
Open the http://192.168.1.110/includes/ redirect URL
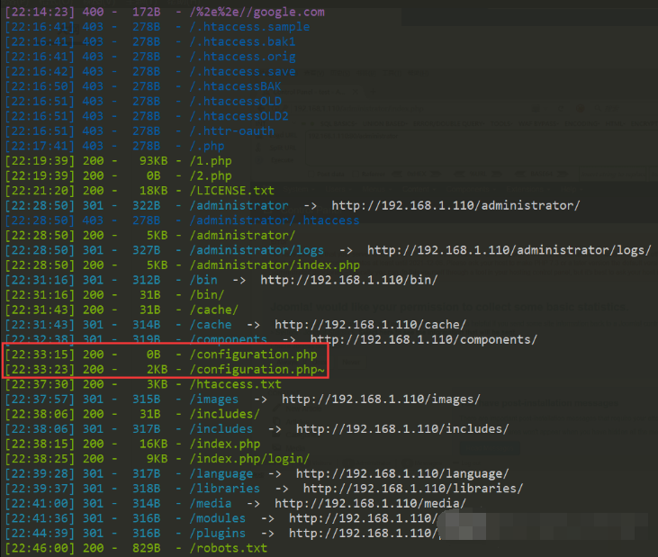[x=402, y=429]
